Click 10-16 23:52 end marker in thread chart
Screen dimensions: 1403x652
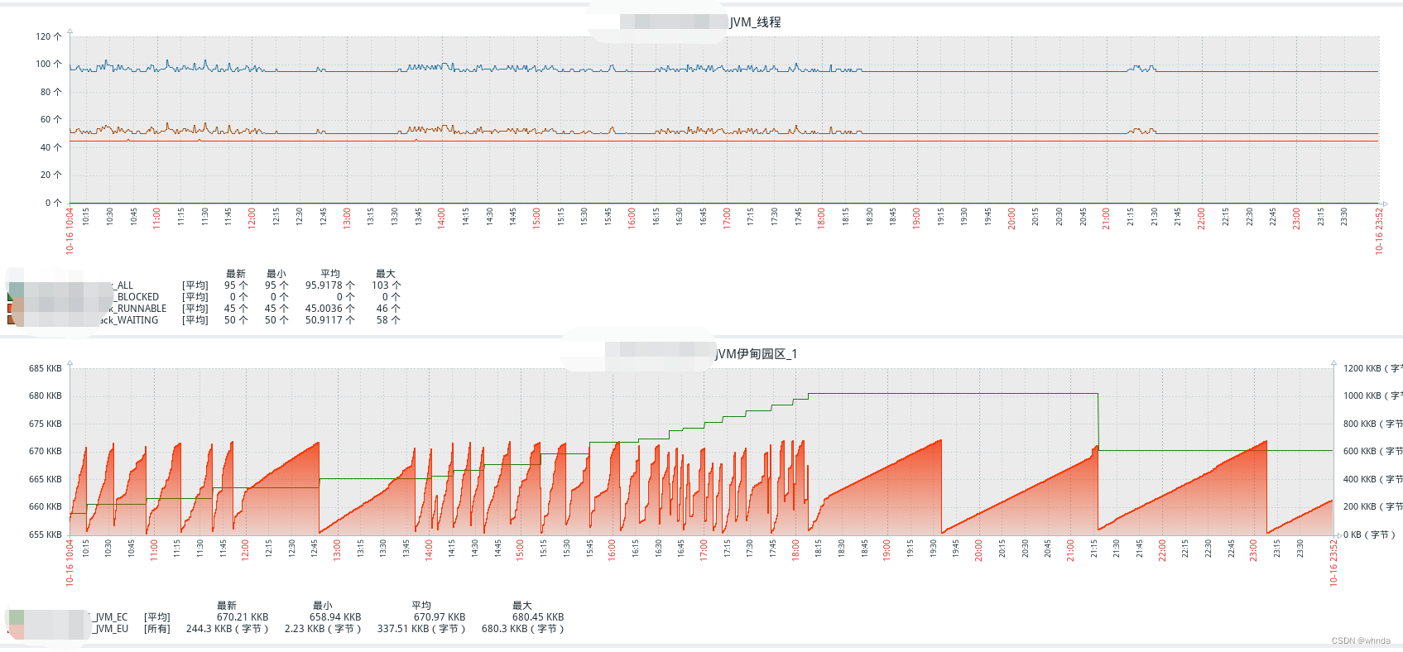point(1379,231)
